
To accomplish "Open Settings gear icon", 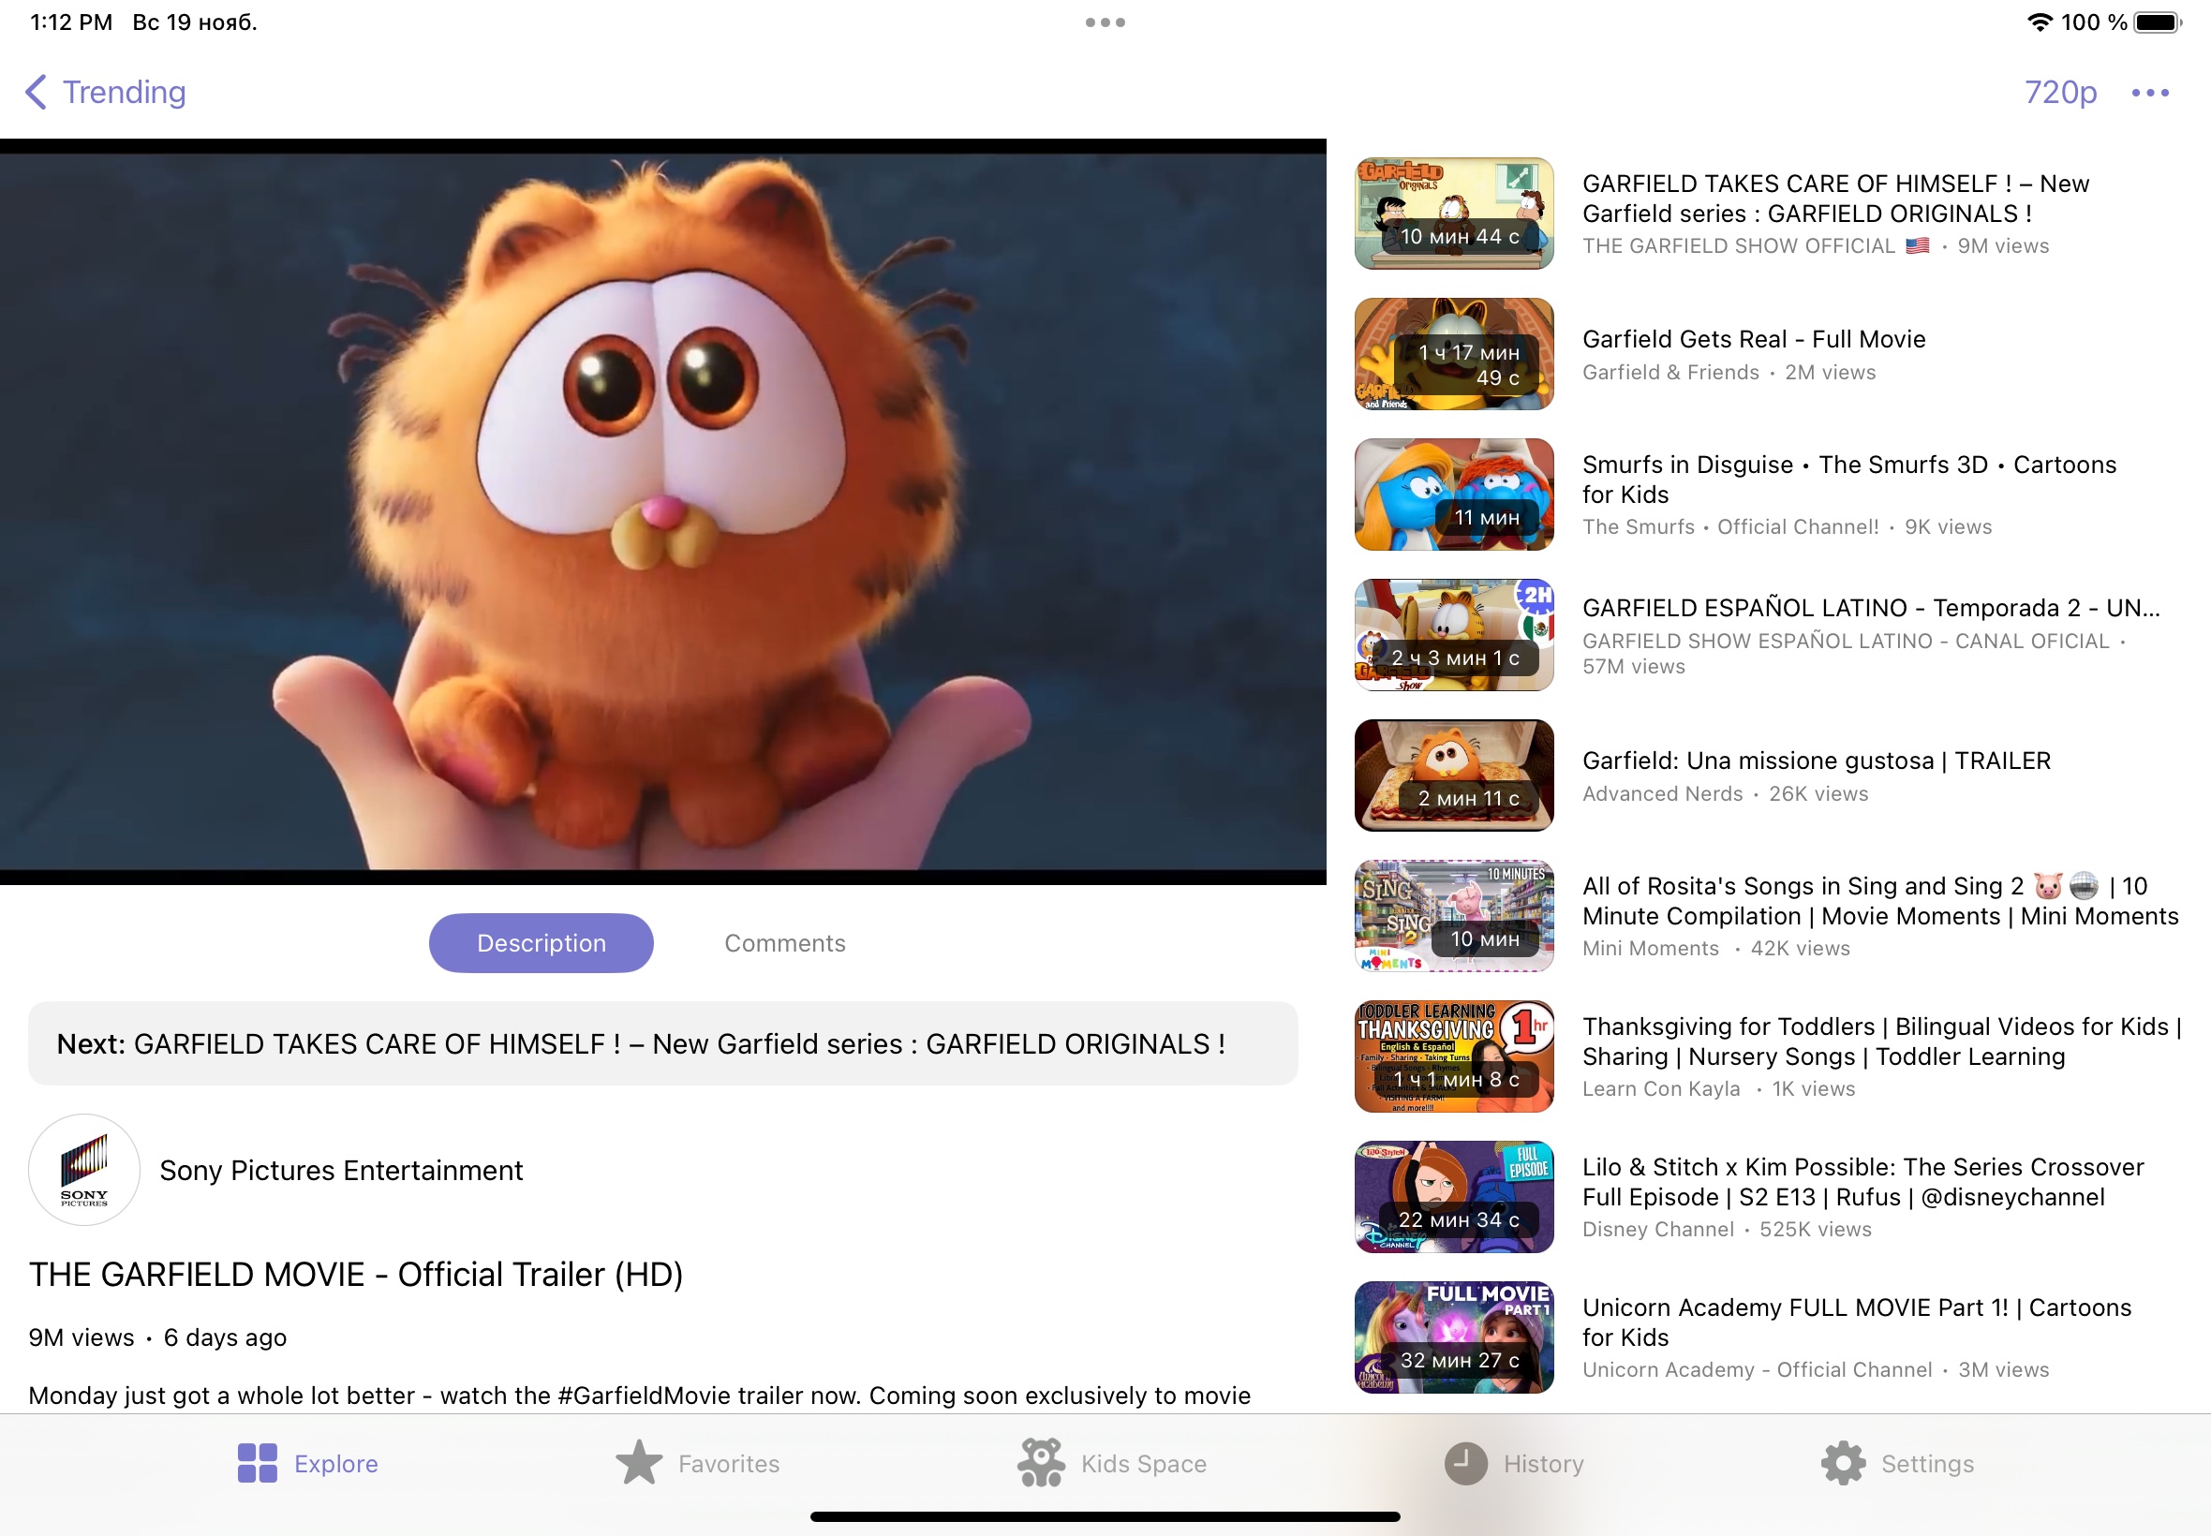I will click(x=1842, y=1463).
